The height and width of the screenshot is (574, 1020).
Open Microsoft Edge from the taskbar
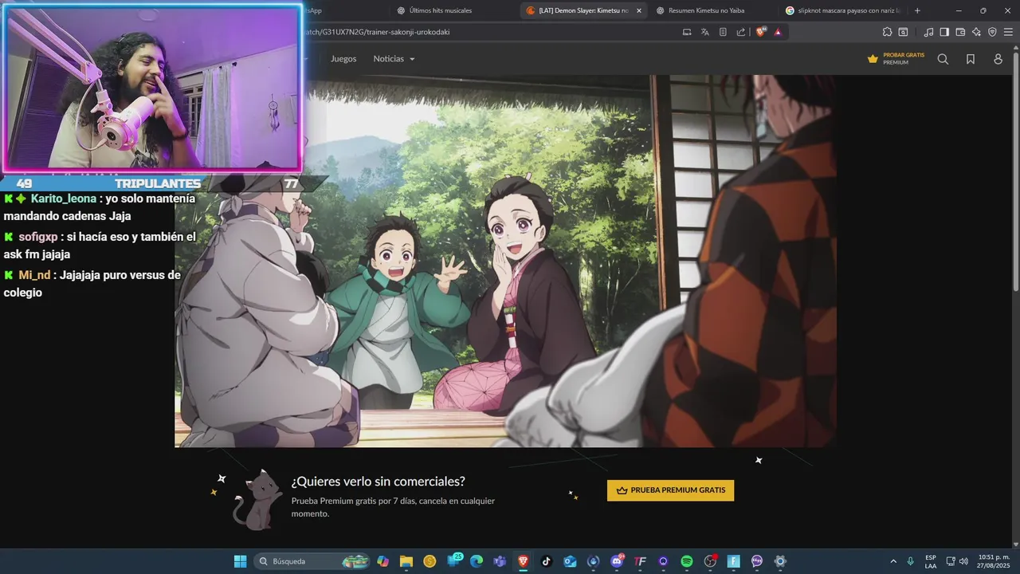point(477,561)
